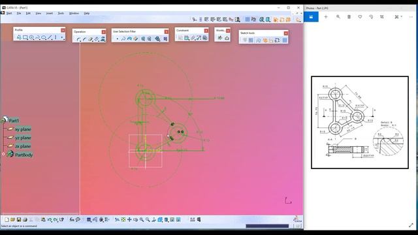Click the Pan icon in View toolbar

point(129,220)
